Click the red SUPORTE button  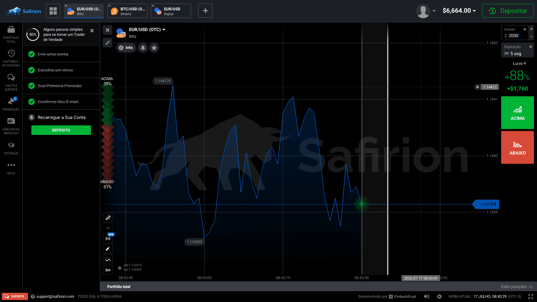pyautogui.click(x=15, y=296)
